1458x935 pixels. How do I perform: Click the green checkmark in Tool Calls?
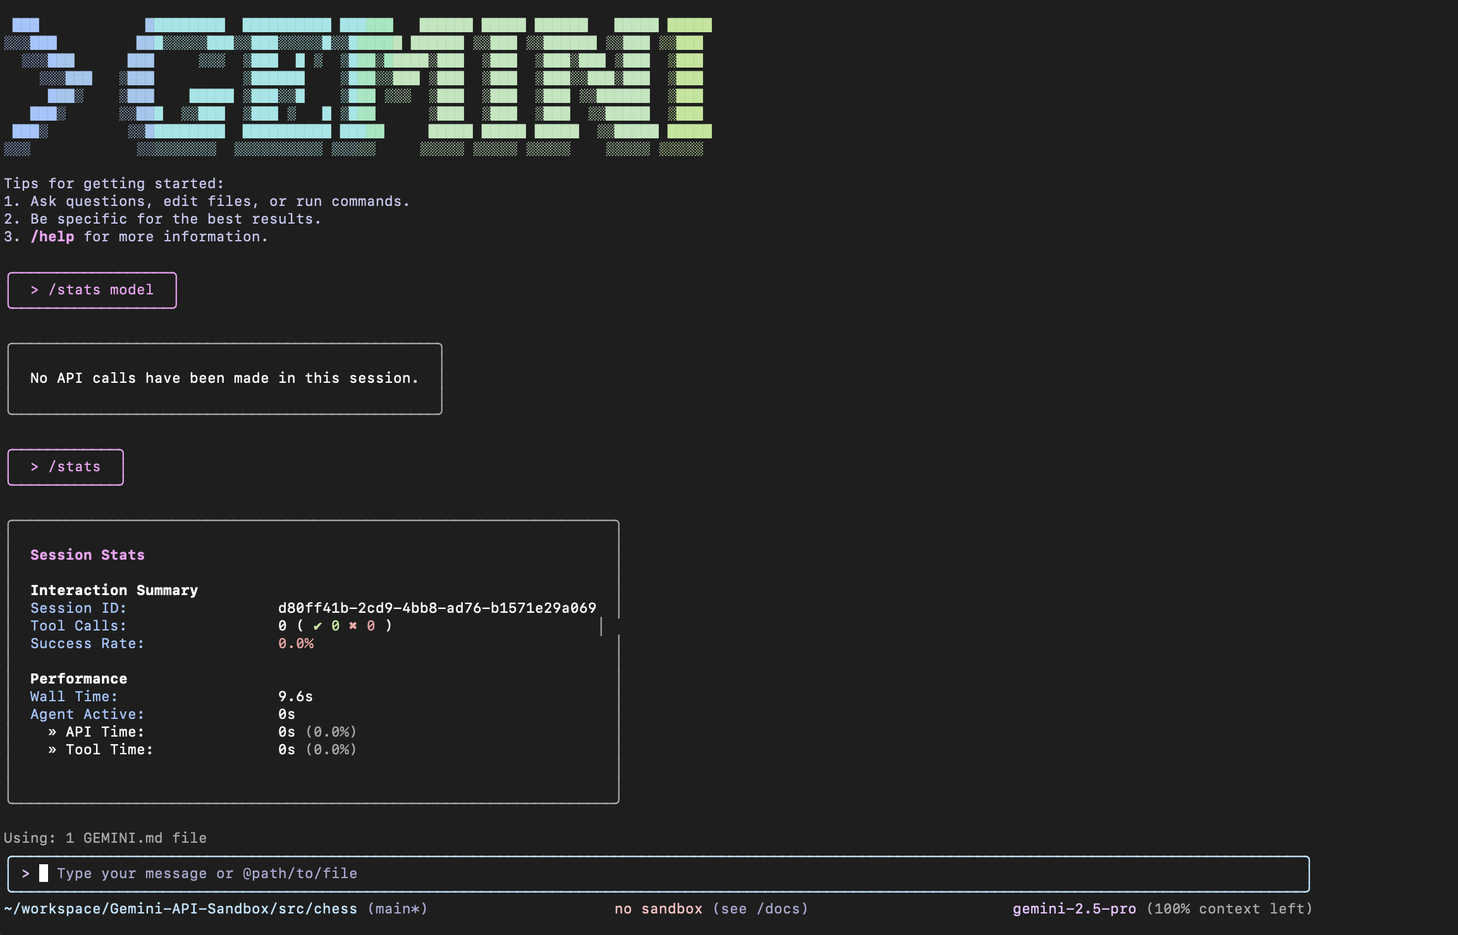pos(317,625)
